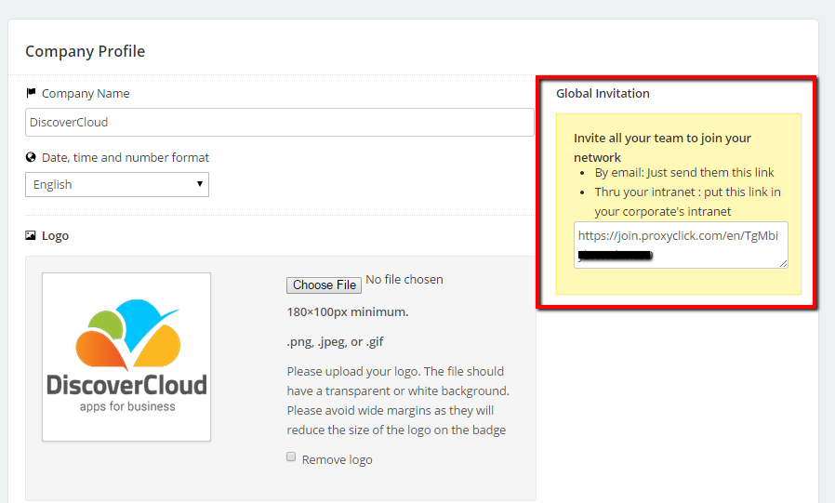This screenshot has width=835, height=503.
Task: Click 'Invite all your team' heading text
Action: click(662, 139)
